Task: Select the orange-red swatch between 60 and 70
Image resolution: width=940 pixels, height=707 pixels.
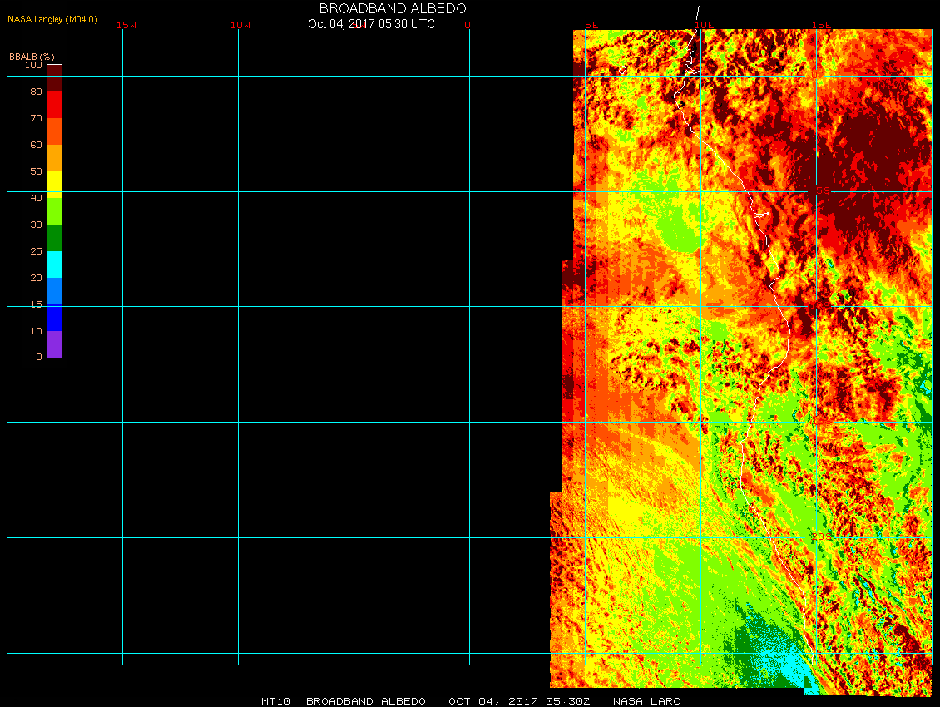Action: [55, 131]
